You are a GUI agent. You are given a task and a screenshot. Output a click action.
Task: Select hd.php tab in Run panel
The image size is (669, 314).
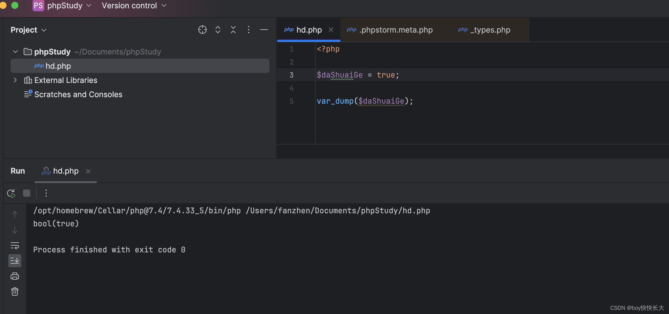pos(66,171)
